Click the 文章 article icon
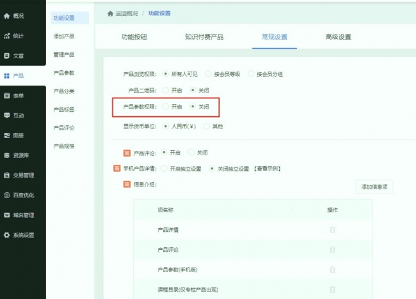 point(6,56)
